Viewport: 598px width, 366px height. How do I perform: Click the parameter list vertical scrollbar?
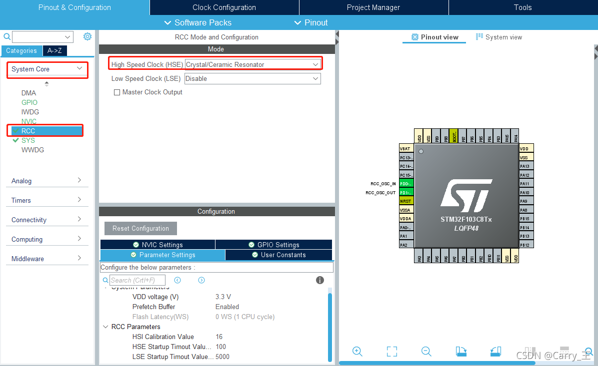330,327
